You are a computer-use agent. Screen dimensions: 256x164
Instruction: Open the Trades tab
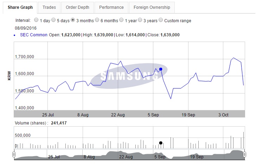[x=49, y=7]
